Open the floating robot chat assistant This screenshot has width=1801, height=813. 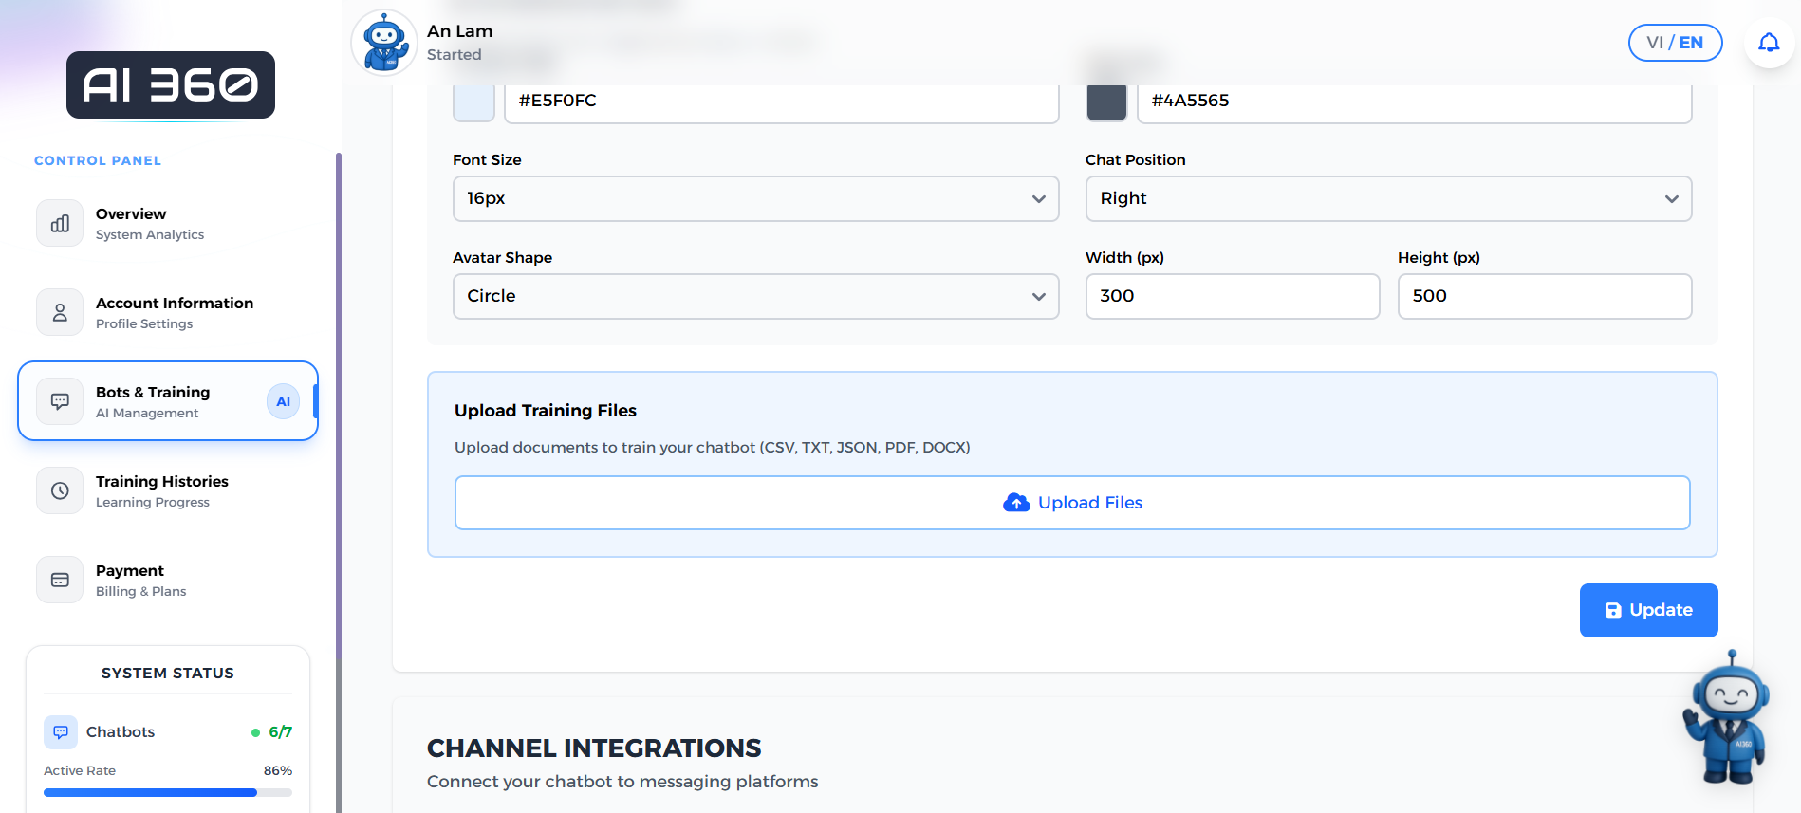point(1727,718)
